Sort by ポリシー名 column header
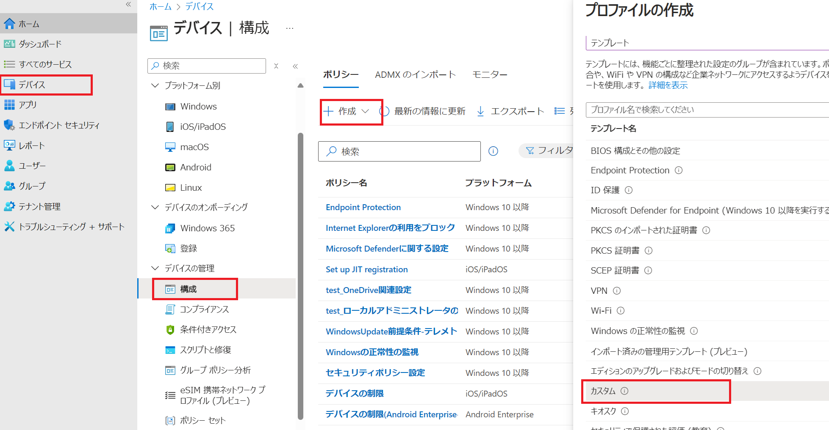The image size is (829, 430). (346, 183)
